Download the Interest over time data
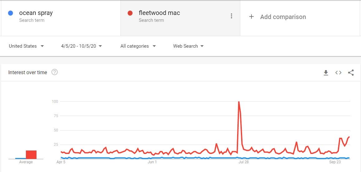The height and width of the screenshot is (172, 361). tap(326, 73)
